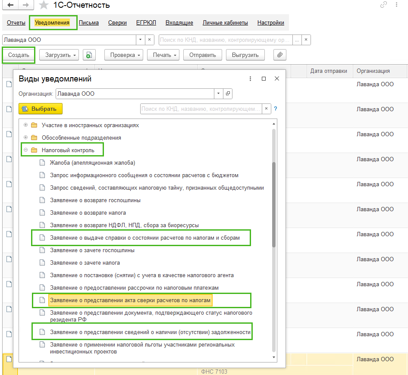
Task: Sort by the Дата отправки column header
Action: [x=329, y=71]
